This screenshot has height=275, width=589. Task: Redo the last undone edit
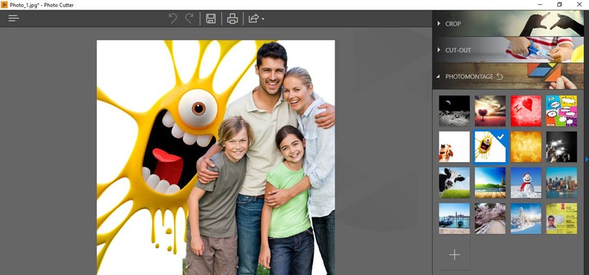click(x=189, y=19)
